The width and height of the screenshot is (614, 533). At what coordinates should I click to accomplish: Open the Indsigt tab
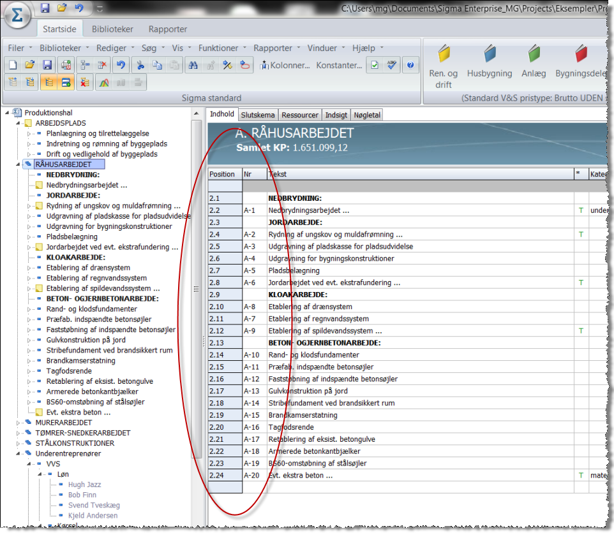(336, 115)
